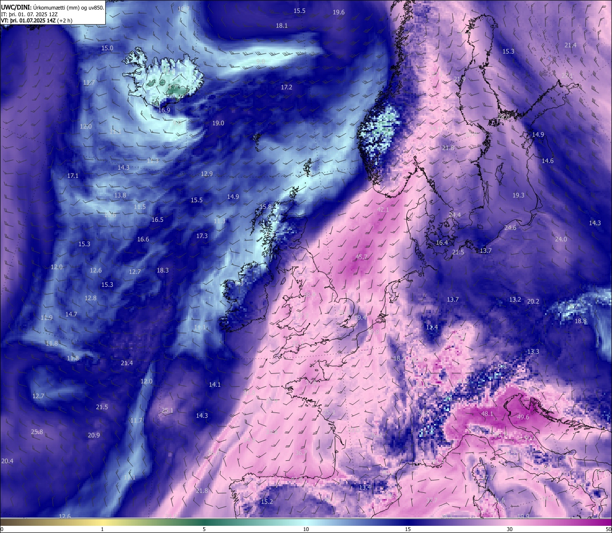Click the 25.8 value label
612x533 pixels.
(37, 432)
